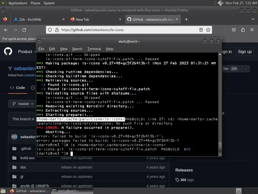
Task: Open gl folder
Action: (22, 177)
